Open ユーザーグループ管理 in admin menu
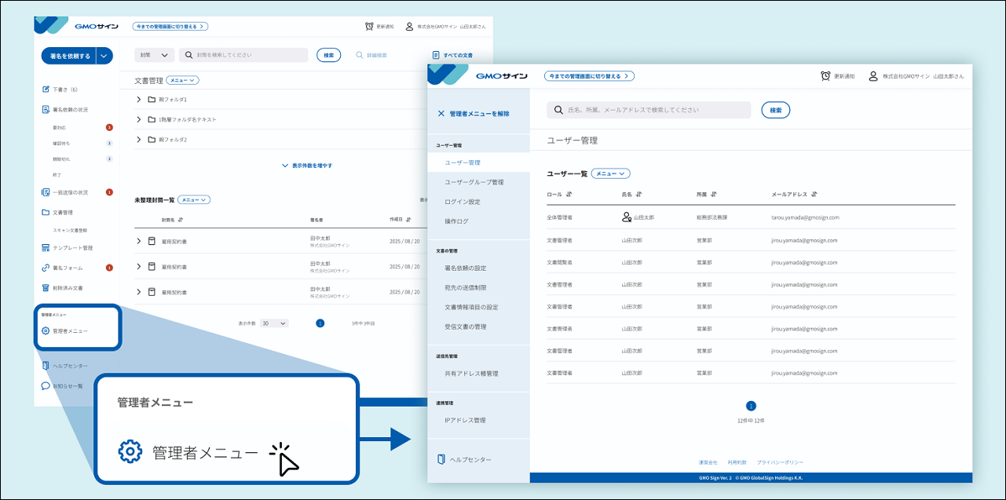Screen dimensions: 1006x500 [474, 182]
